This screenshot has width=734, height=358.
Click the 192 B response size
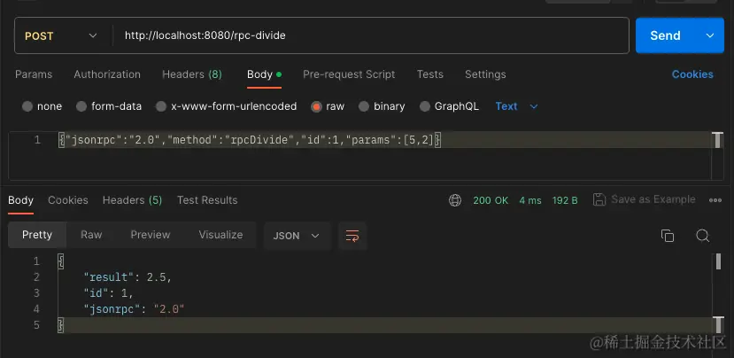pyautogui.click(x=565, y=200)
